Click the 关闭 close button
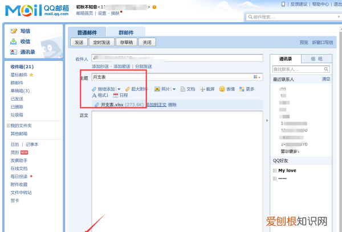Viewport: 342px width, 232px height. (147, 42)
